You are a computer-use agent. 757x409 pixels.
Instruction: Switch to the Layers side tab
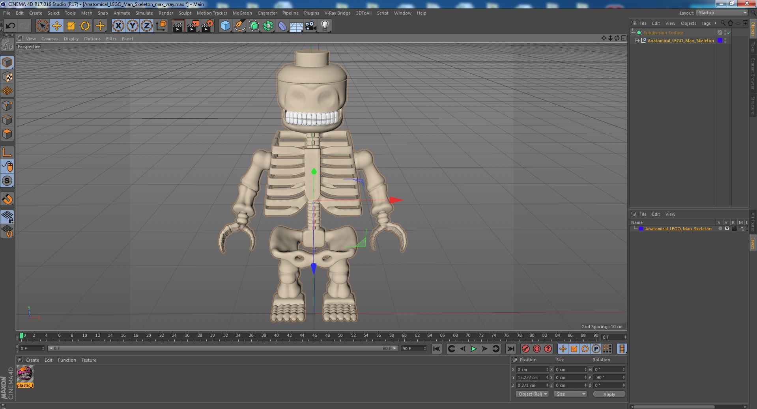tap(753, 243)
